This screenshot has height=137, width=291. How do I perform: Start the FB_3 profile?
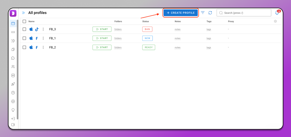[102, 29]
